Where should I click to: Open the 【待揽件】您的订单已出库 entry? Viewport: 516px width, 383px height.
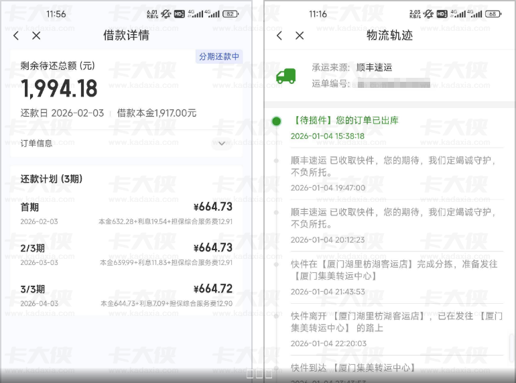(344, 120)
